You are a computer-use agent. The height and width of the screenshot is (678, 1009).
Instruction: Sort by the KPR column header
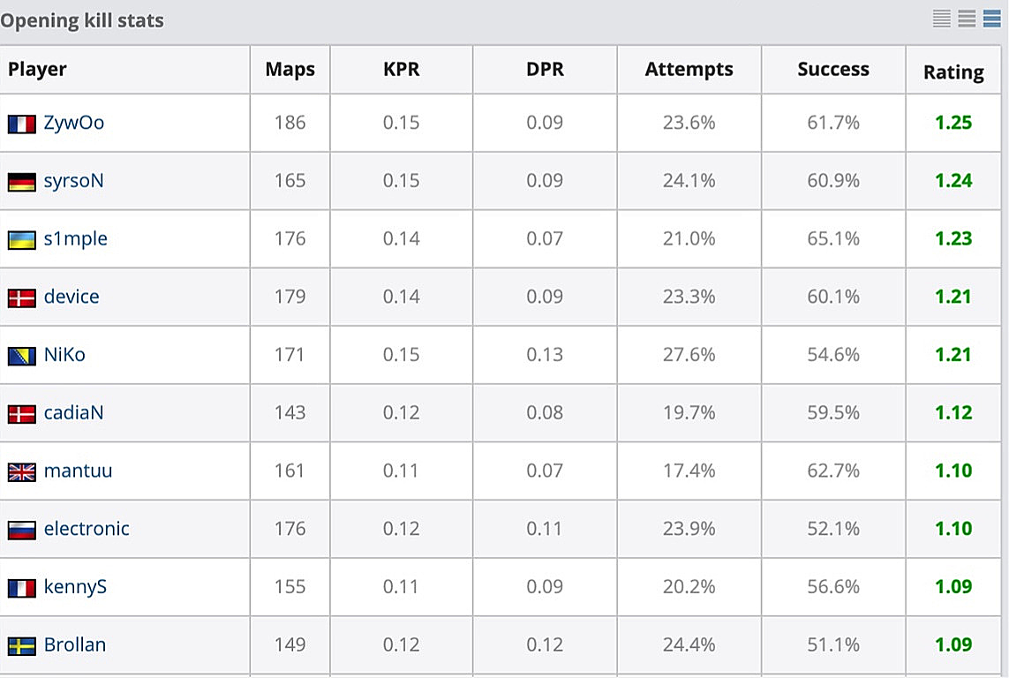coord(401,70)
